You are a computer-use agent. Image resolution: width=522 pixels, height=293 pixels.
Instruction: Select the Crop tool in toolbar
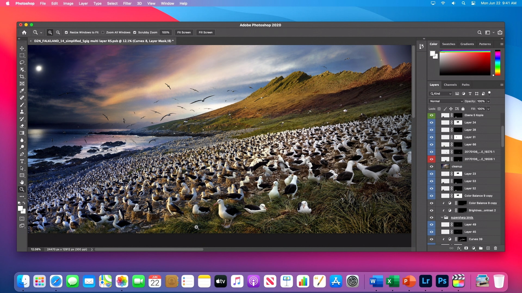point(22,76)
